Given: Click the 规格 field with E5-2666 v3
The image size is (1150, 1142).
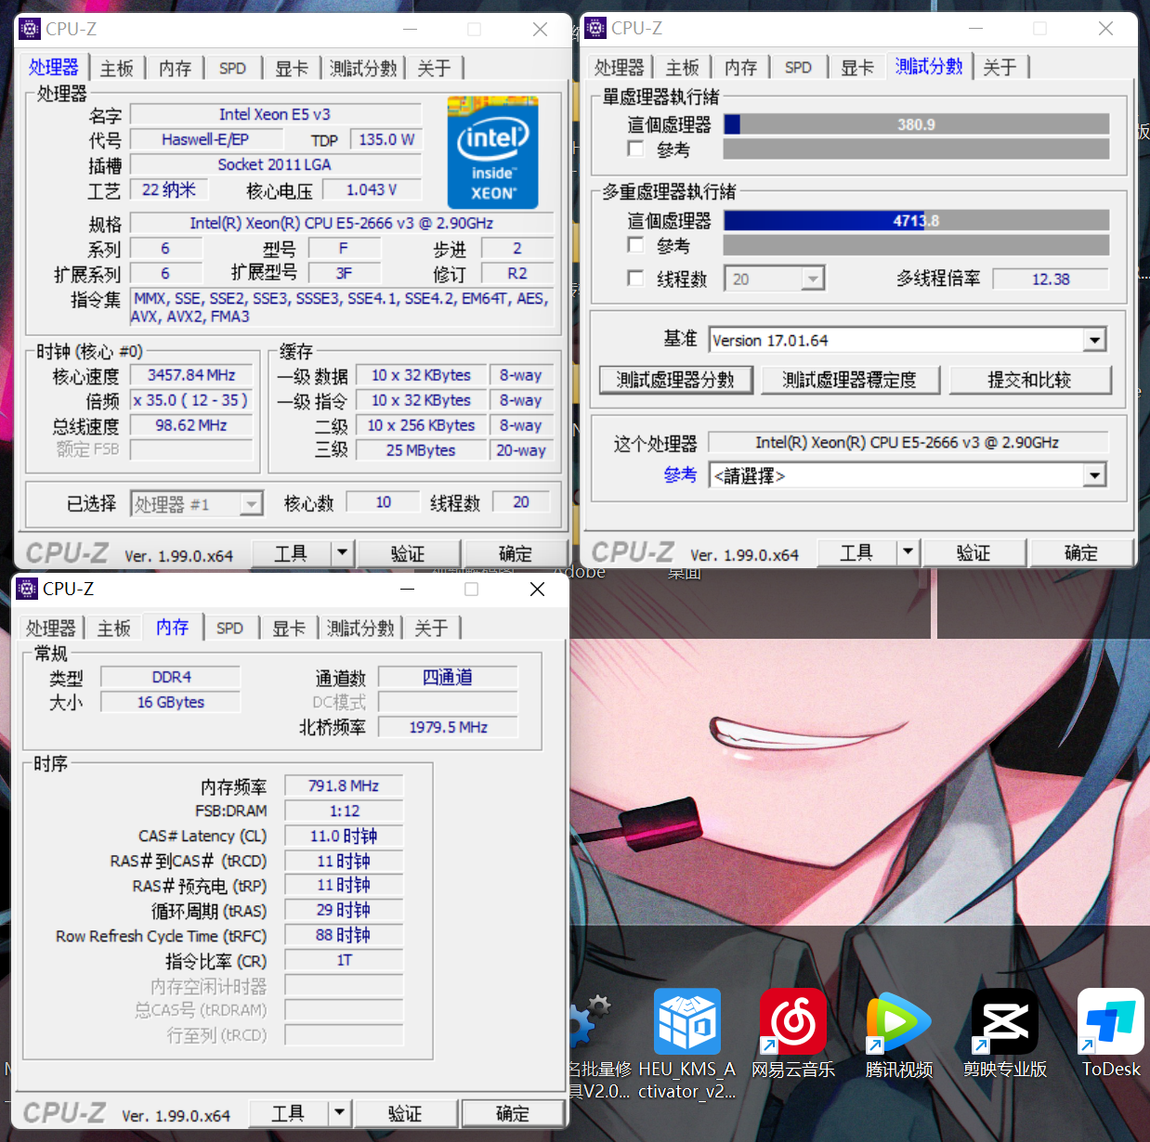Looking at the screenshot, I should point(342,223).
